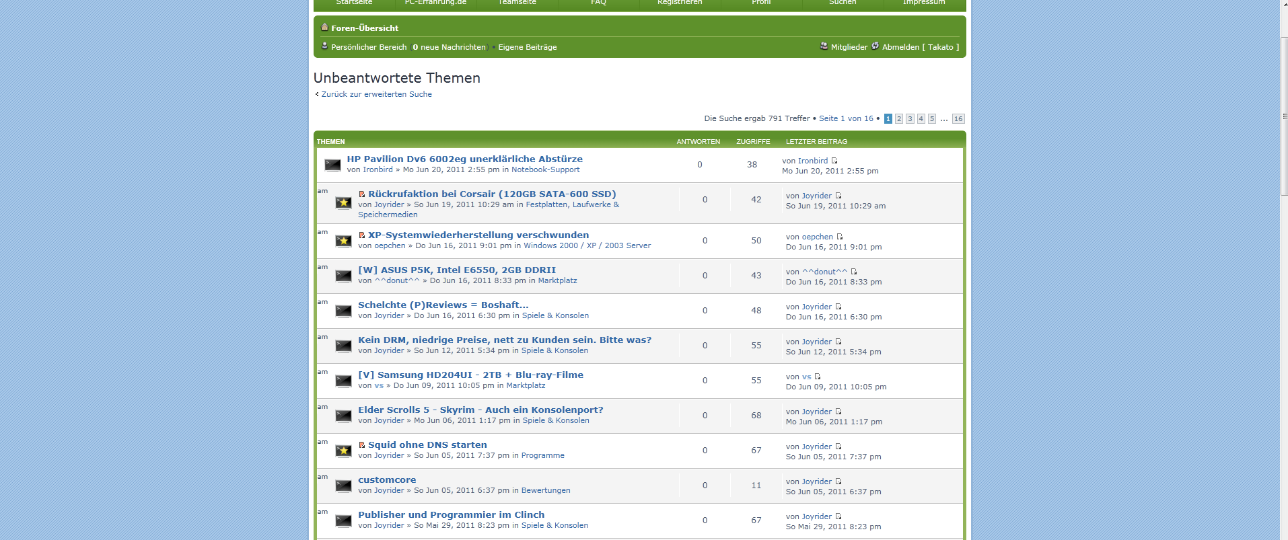Open the FAQ menu tab
1288x540 pixels.
coord(598,3)
